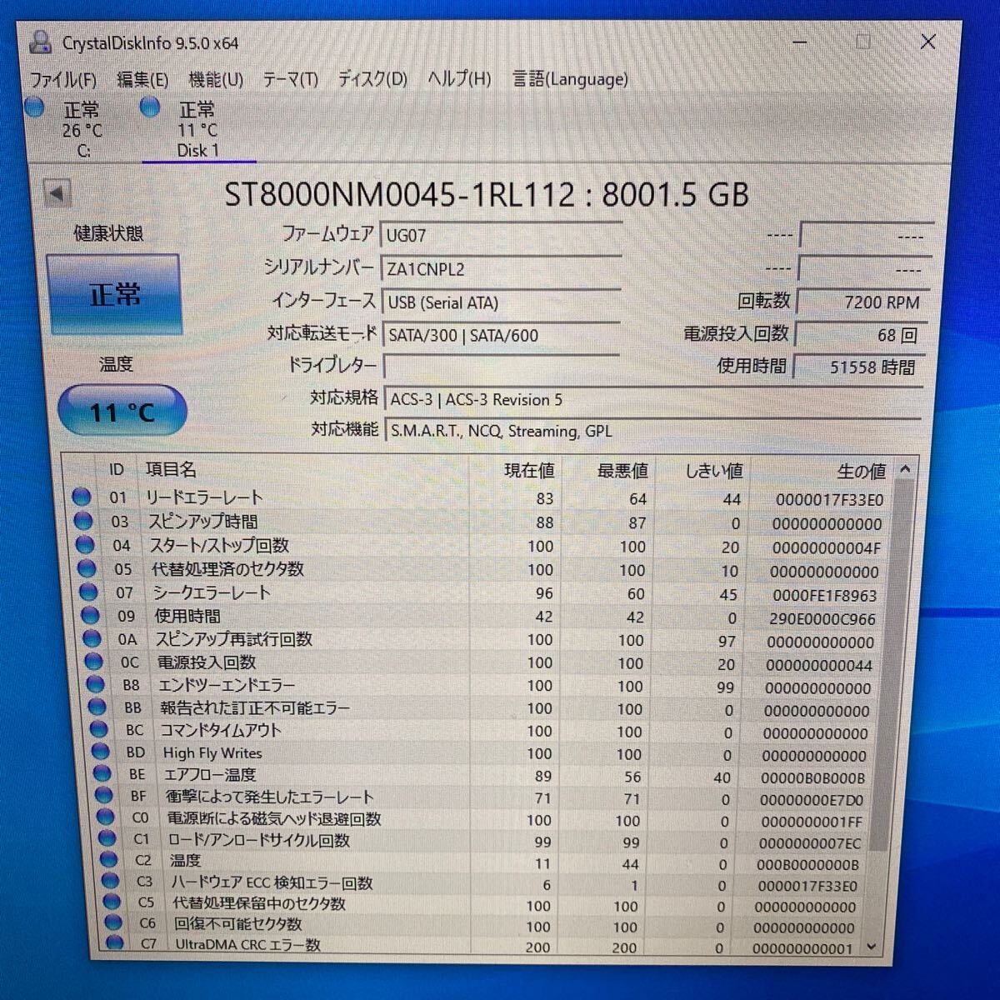
Task: Click the power-on count 68 回 field
Action: pyautogui.click(x=860, y=334)
